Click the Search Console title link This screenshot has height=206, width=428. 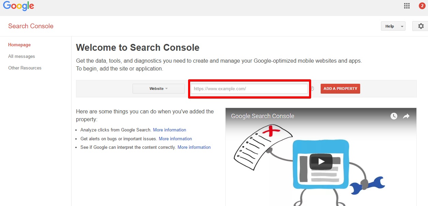pyautogui.click(x=31, y=26)
